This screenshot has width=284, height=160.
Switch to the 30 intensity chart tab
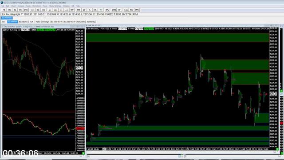click(91, 22)
